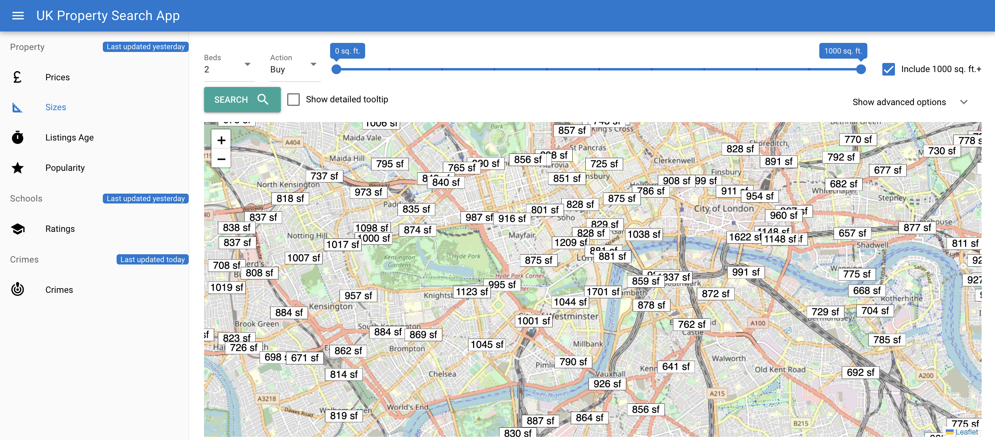The image size is (995, 440).
Task: Click the magnifier icon in Search button
Action: coord(263,100)
